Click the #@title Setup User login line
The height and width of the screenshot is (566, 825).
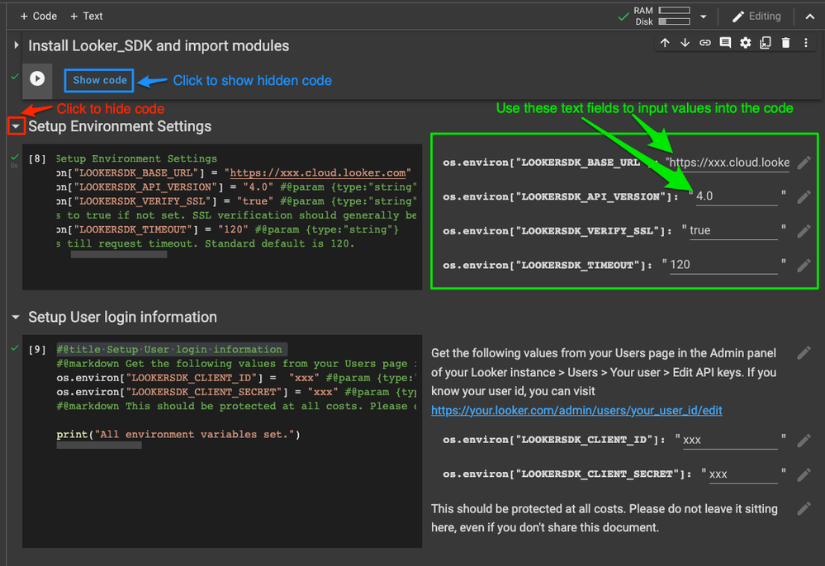169,350
